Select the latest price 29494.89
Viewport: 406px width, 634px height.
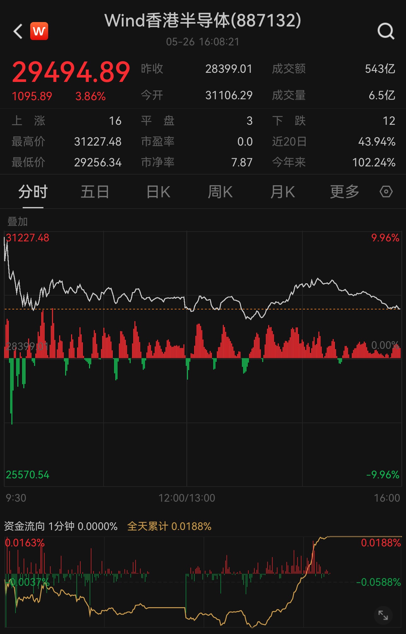tap(71, 72)
